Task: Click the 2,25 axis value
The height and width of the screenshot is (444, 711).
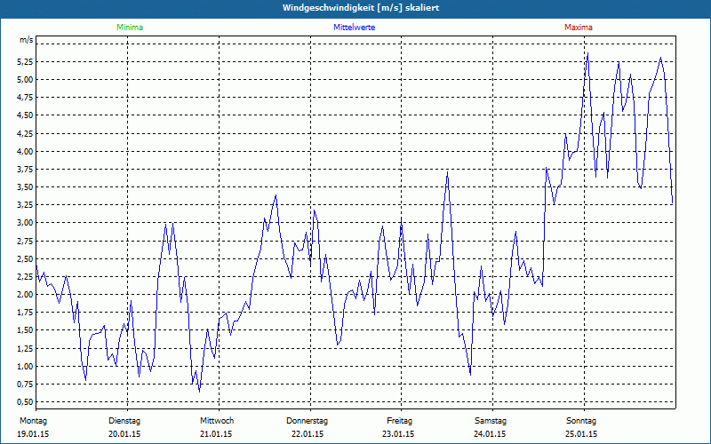Action: pos(26,276)
